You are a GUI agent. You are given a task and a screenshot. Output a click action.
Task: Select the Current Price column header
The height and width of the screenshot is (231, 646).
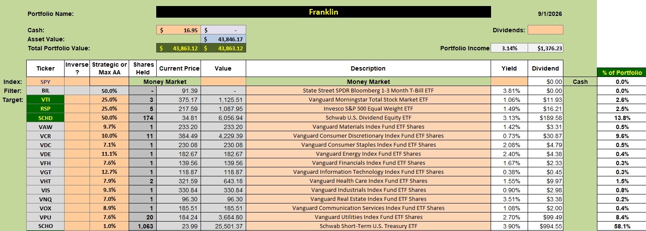pyautogui.click(x=179, y=68)
